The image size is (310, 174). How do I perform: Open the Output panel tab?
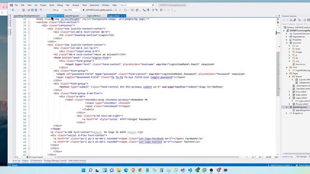click(x=25, y=160)
